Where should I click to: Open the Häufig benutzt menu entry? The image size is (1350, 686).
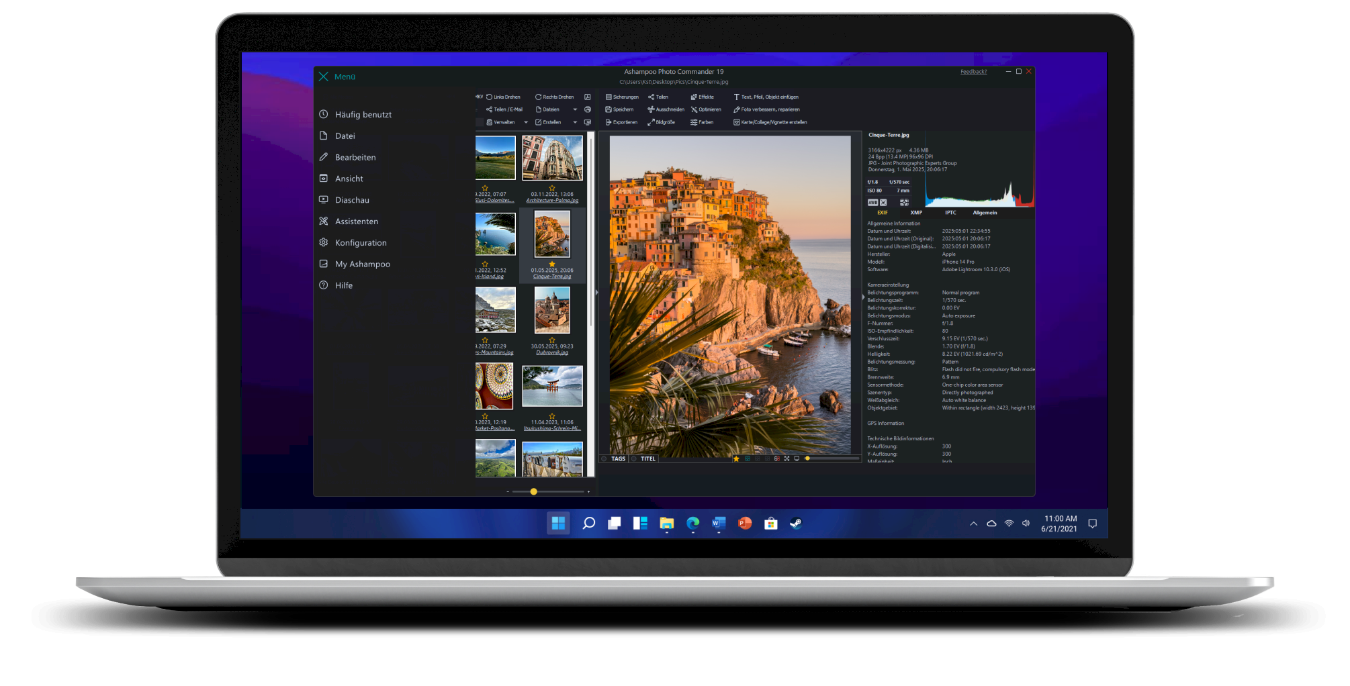click(x=356, y=114)
